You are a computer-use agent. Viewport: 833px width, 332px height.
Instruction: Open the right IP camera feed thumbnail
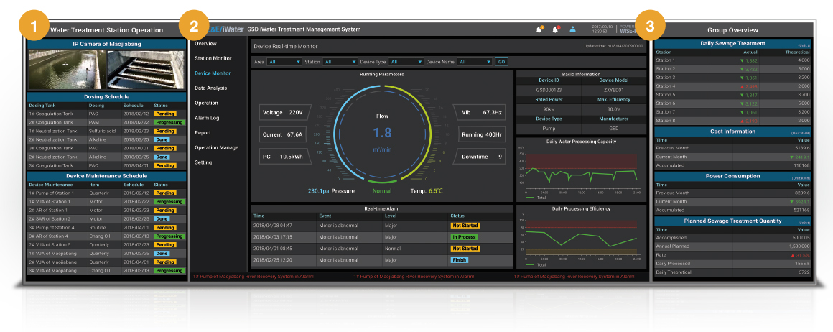[146, 70]
